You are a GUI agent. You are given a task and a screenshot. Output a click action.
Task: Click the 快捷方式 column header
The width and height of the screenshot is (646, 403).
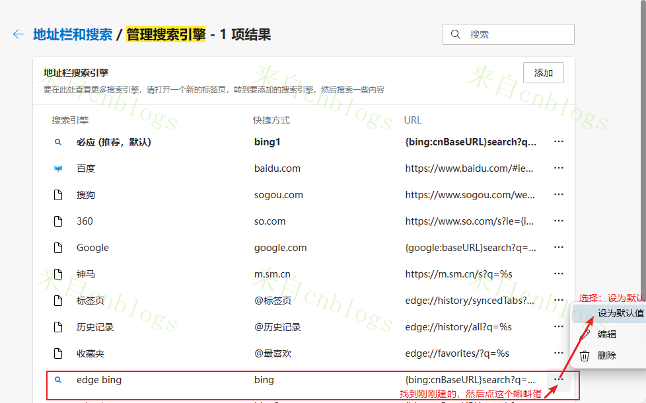pos(271,120)
